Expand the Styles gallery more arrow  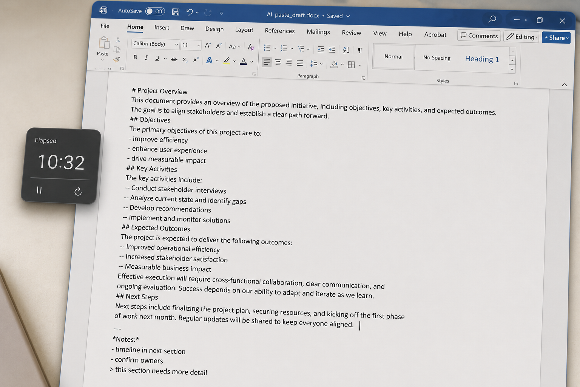coord(512,69)
